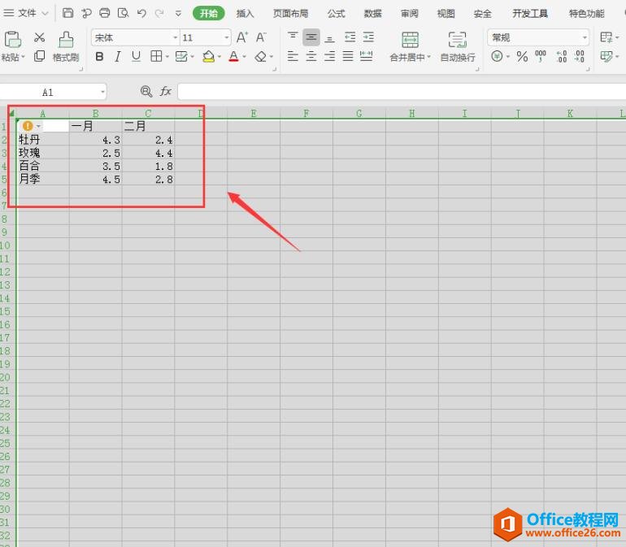This screenshot has height=547, width=626.
Task: Open border style dropdown arrow
Action: pyautogui.click(x=167, y=57)
